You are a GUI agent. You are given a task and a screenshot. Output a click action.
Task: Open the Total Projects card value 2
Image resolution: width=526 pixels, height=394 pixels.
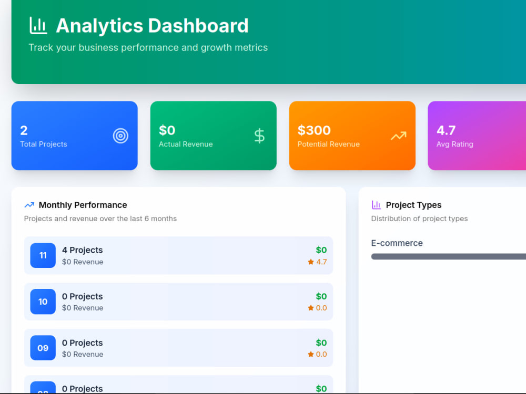[24, 130]
